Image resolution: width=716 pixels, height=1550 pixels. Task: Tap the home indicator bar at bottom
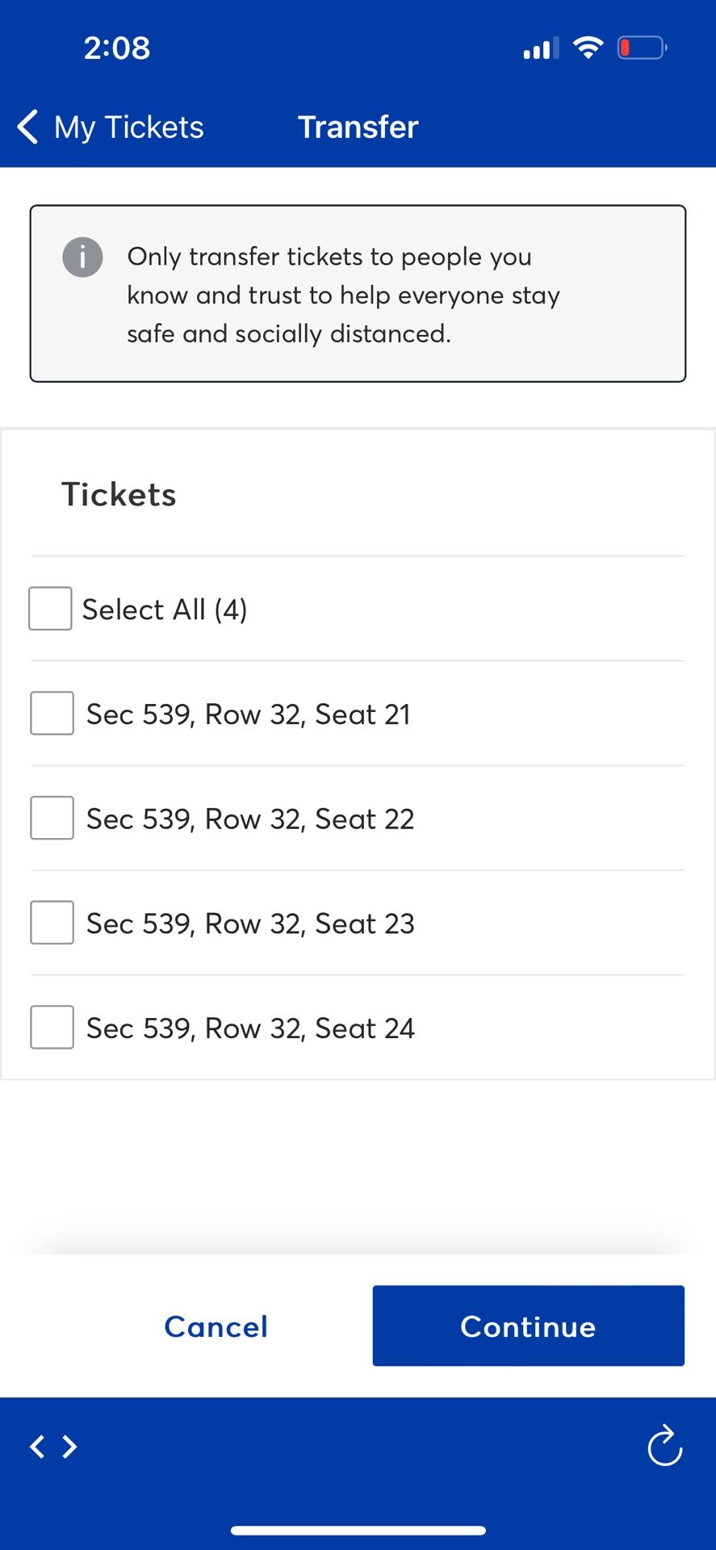(x=358, y=1530)
